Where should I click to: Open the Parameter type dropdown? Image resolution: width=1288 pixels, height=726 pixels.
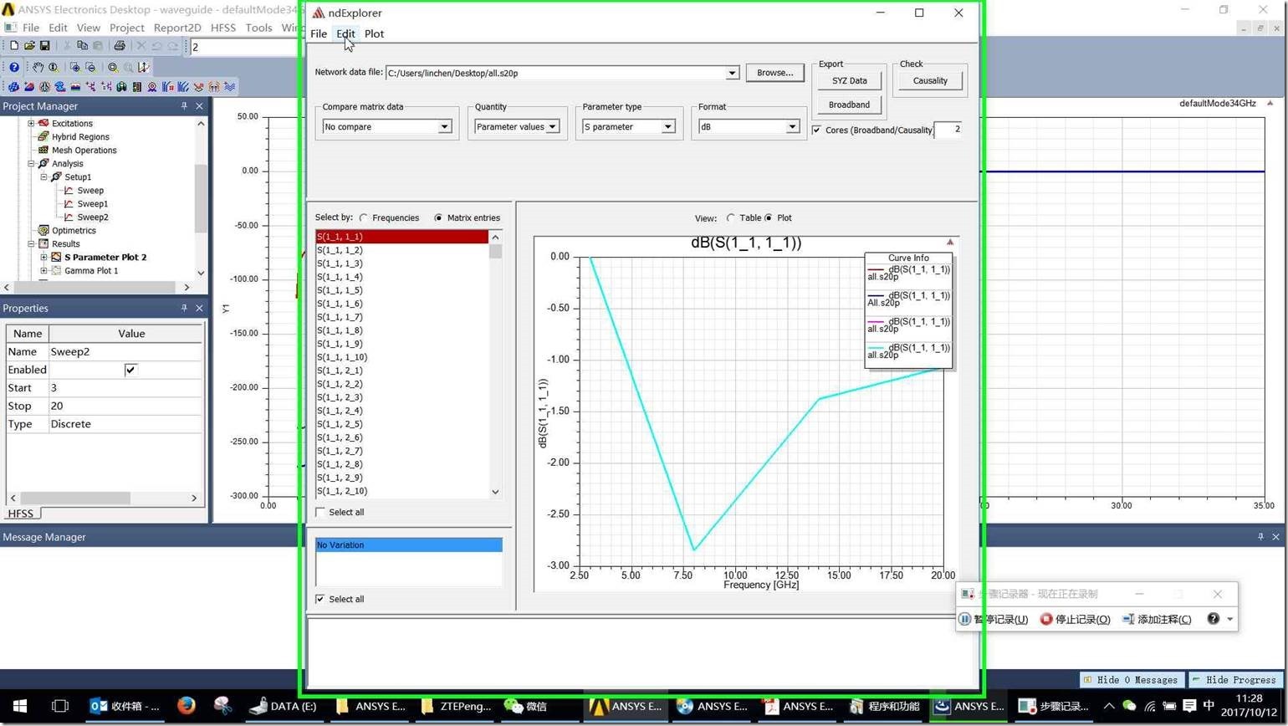point(668,127)
